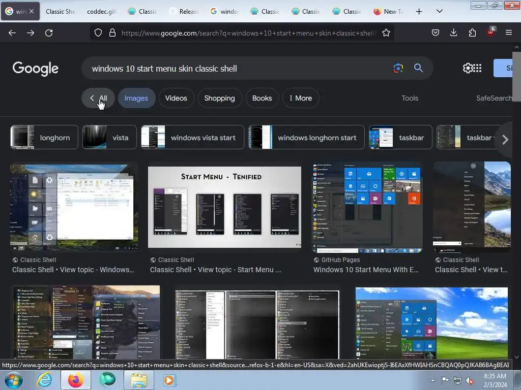Switch to the New Tab tab

pyautogui.click(x=388, y=12)
